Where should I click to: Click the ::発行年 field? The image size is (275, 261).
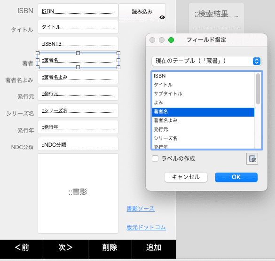click(78, 127)
